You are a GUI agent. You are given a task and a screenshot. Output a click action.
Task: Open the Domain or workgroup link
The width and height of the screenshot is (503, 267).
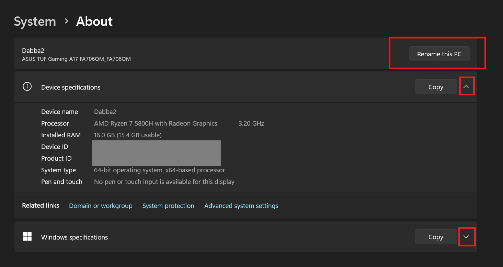pyautogui.click(x=101, y=206)
